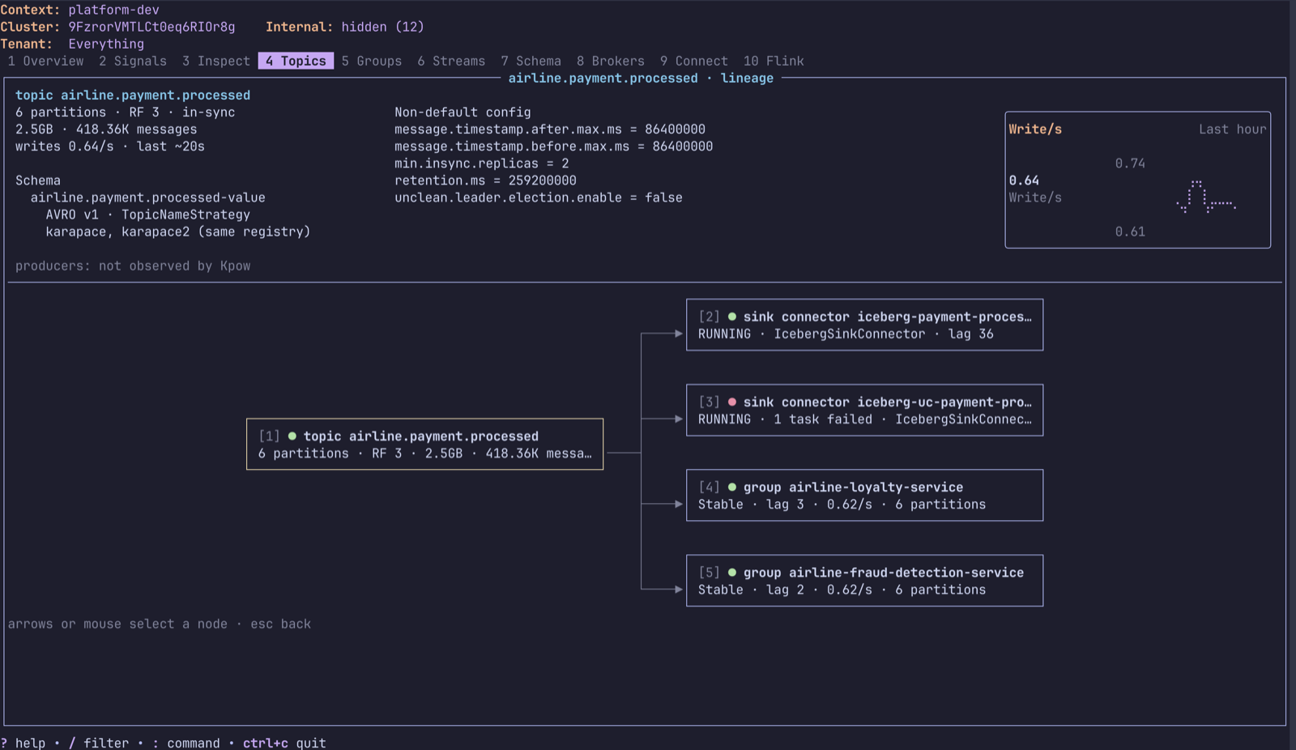
Task: Go to the 3 Inspect tab
Action: [x=216, y=61]
